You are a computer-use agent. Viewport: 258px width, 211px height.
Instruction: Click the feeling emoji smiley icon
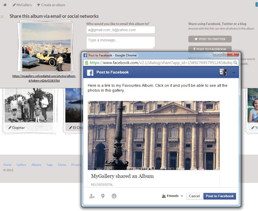tap(114, 196)
